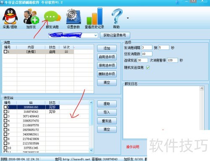Click the 总发消息数 input field
Image resolution: width=210 pixels, height=161 pixels.
tap(147, 54)
